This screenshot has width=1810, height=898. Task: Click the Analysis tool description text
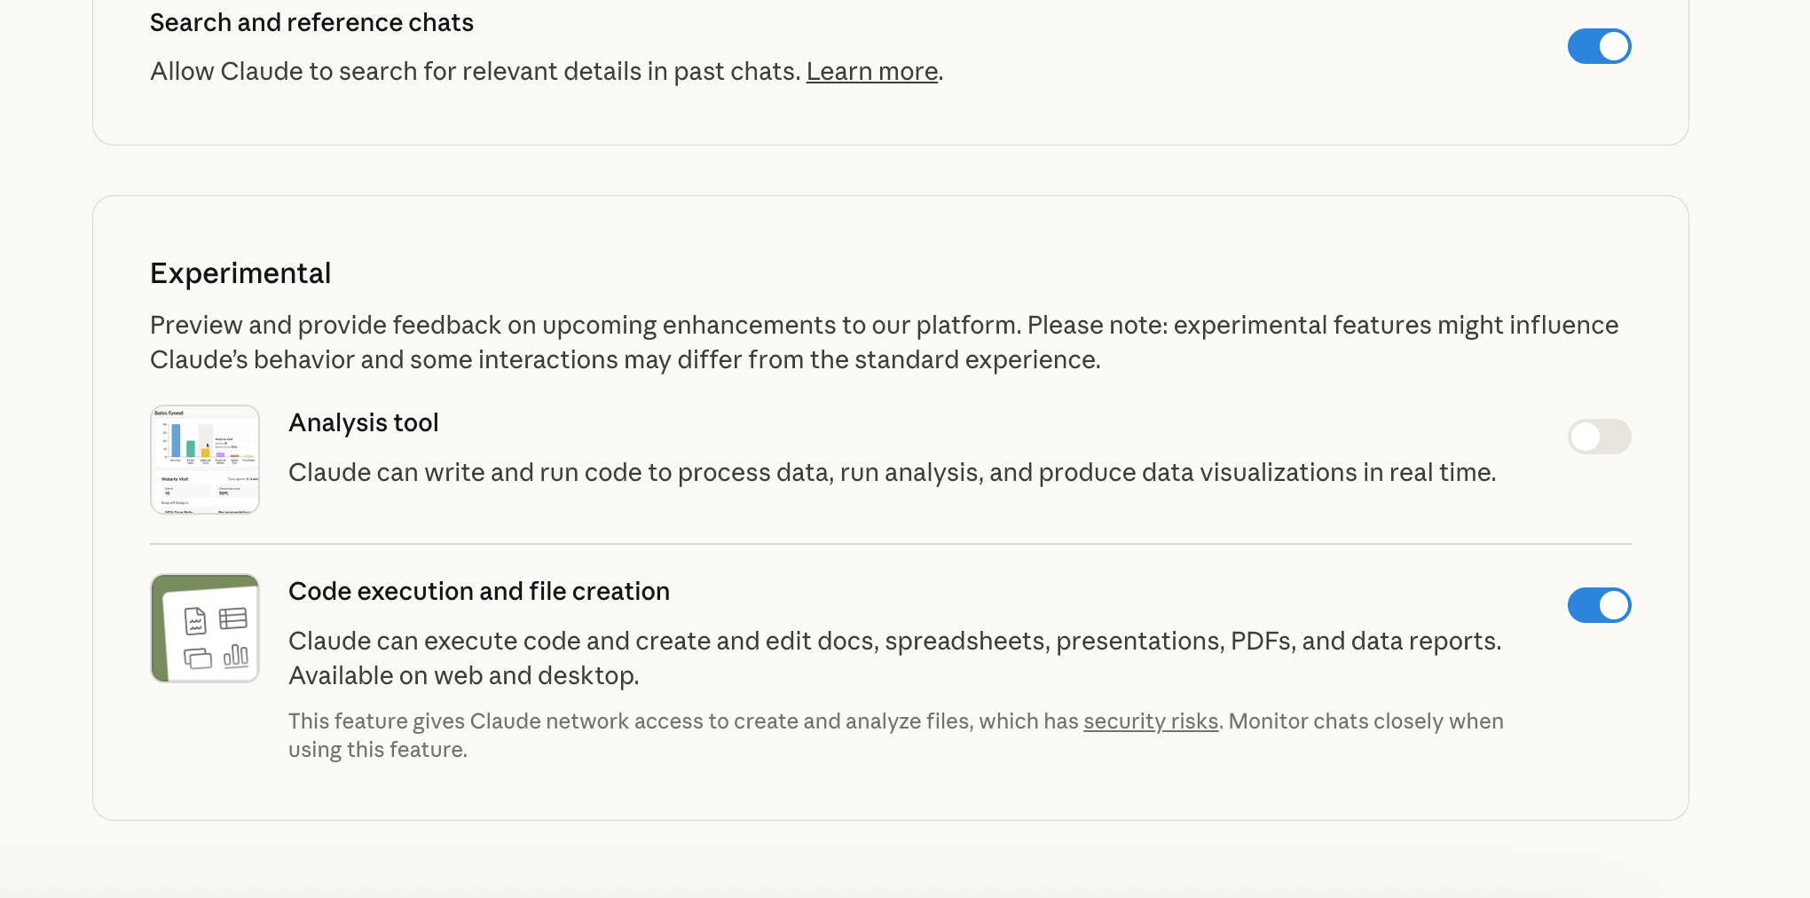892,472
